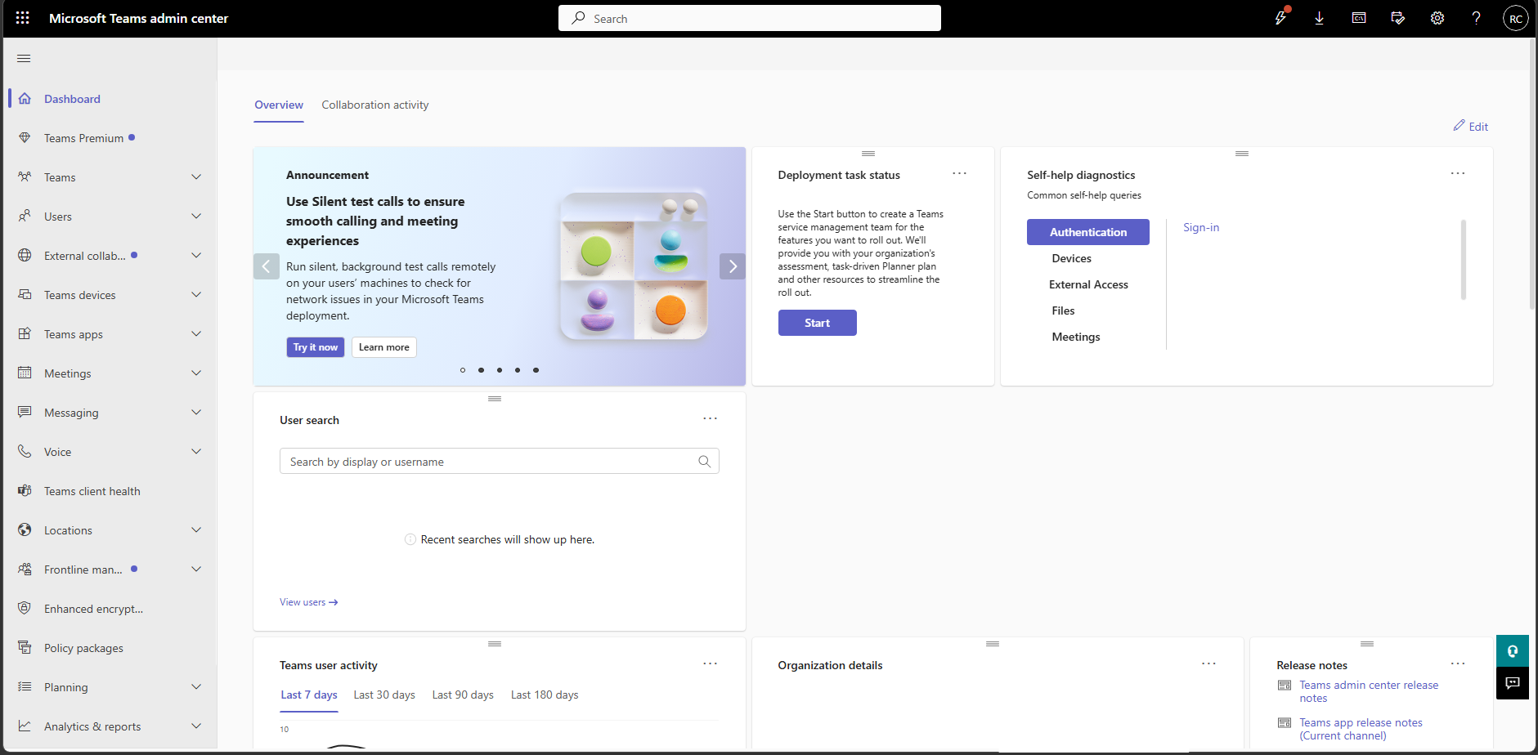Open the Self-help diagnostics more options
1538x755 pixels.
1458,174
